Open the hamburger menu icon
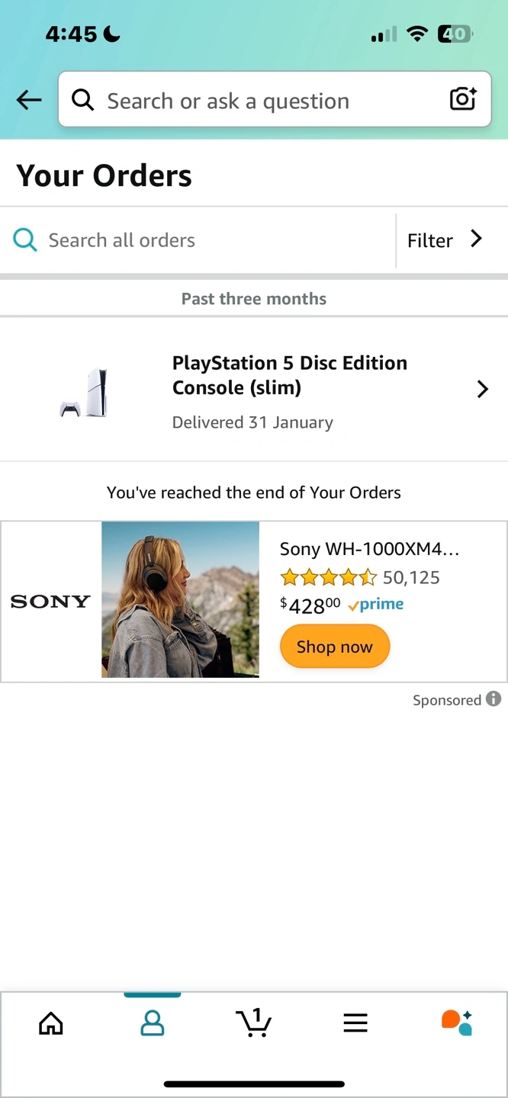The height and width of the screenshot is (1098, 508). point(355,1023)
